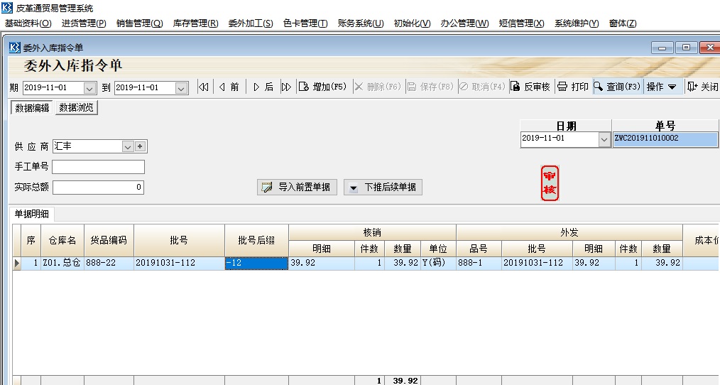Click the first 批号 cell 20191031-112

click(x=179, y=264)
